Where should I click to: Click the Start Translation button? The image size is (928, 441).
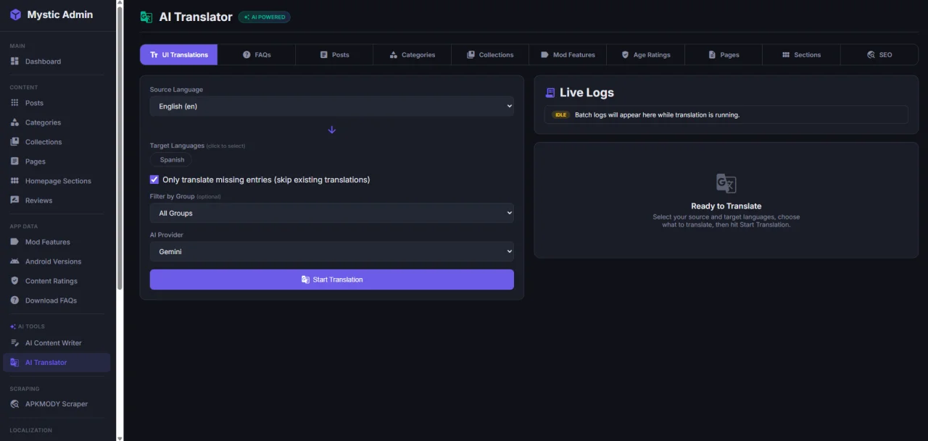click(x=332, y=280)
